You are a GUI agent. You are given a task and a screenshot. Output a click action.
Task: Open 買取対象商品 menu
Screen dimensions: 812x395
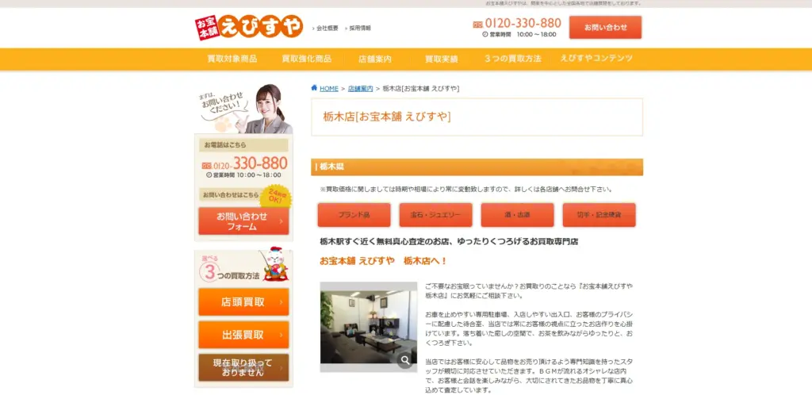(232, 59)
